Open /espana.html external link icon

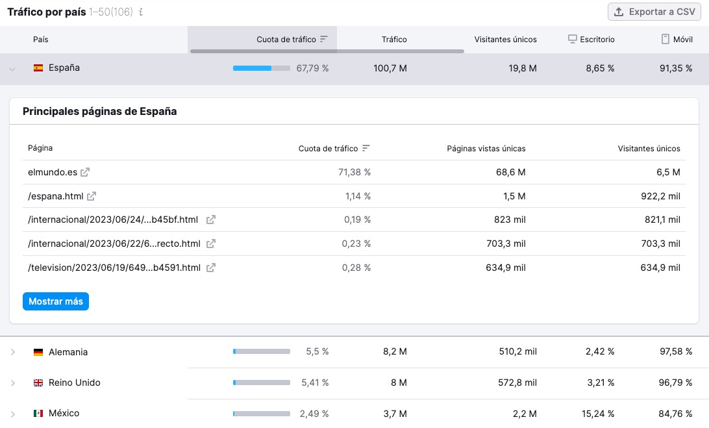pos(92,196)
